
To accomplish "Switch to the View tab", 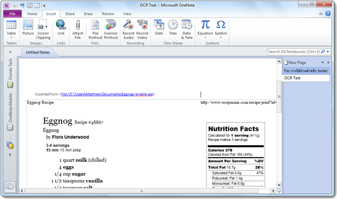I will (127, 14).
